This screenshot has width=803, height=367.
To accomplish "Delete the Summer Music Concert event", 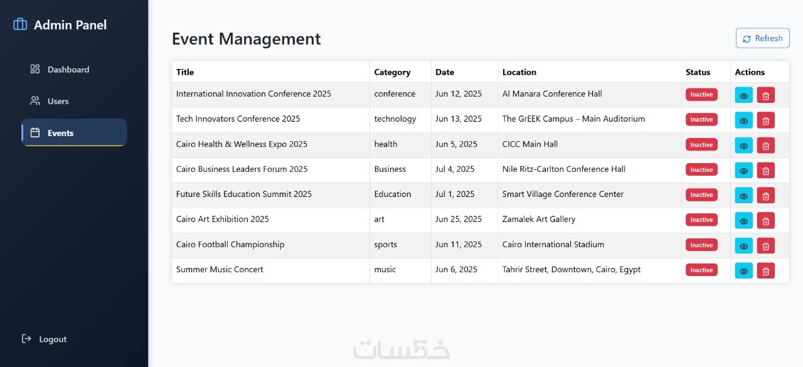I will pos(765,270).
